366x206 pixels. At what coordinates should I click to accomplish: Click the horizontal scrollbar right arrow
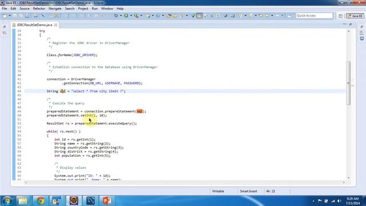coord(344,183)
